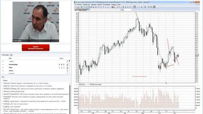Select the Общий chat tab
Viewport: 203px width, 114px height.
(5, 80)
